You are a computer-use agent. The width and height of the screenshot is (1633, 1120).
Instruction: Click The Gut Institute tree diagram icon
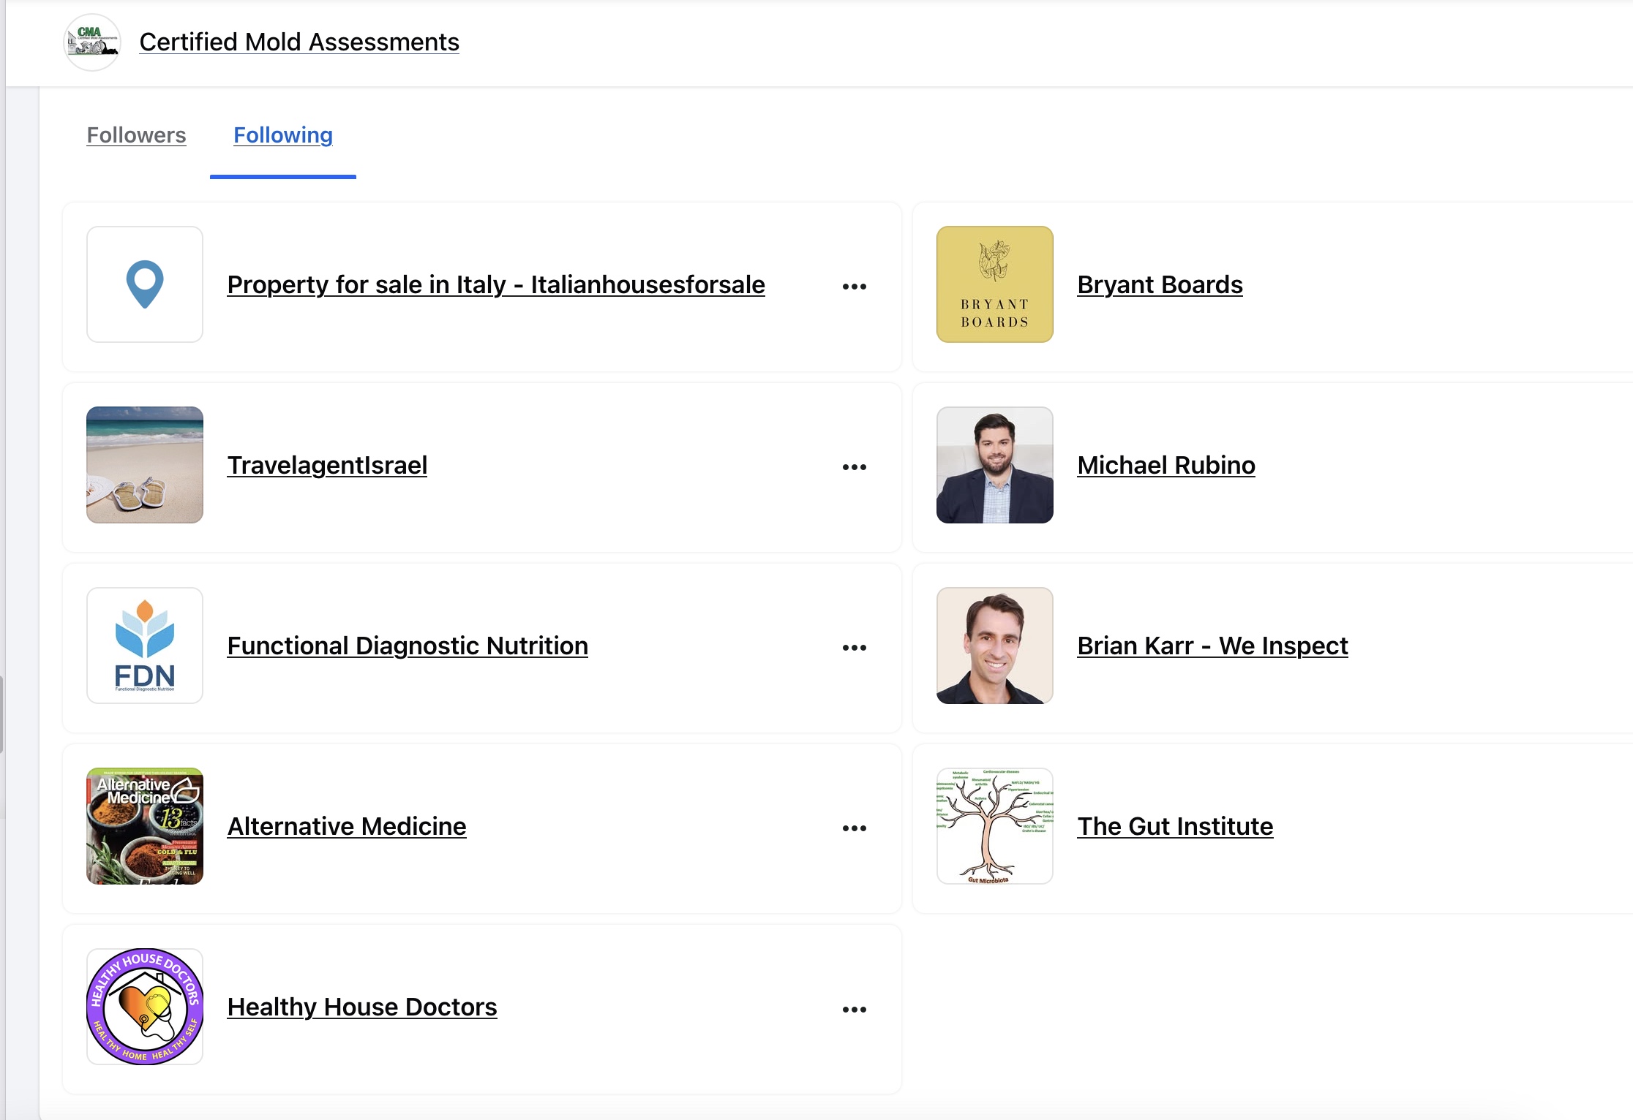coord(995,826)
